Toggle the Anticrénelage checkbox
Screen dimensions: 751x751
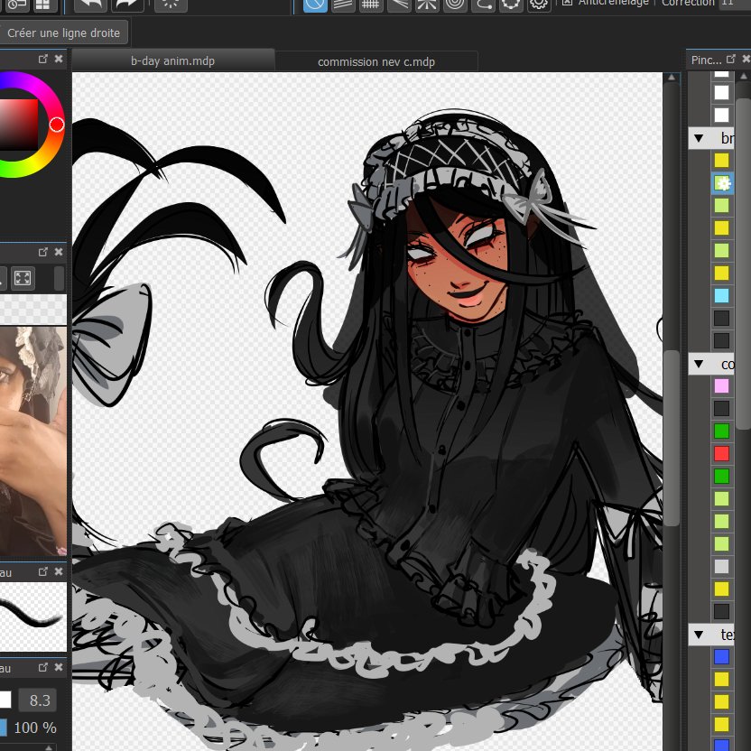point(567,3)
